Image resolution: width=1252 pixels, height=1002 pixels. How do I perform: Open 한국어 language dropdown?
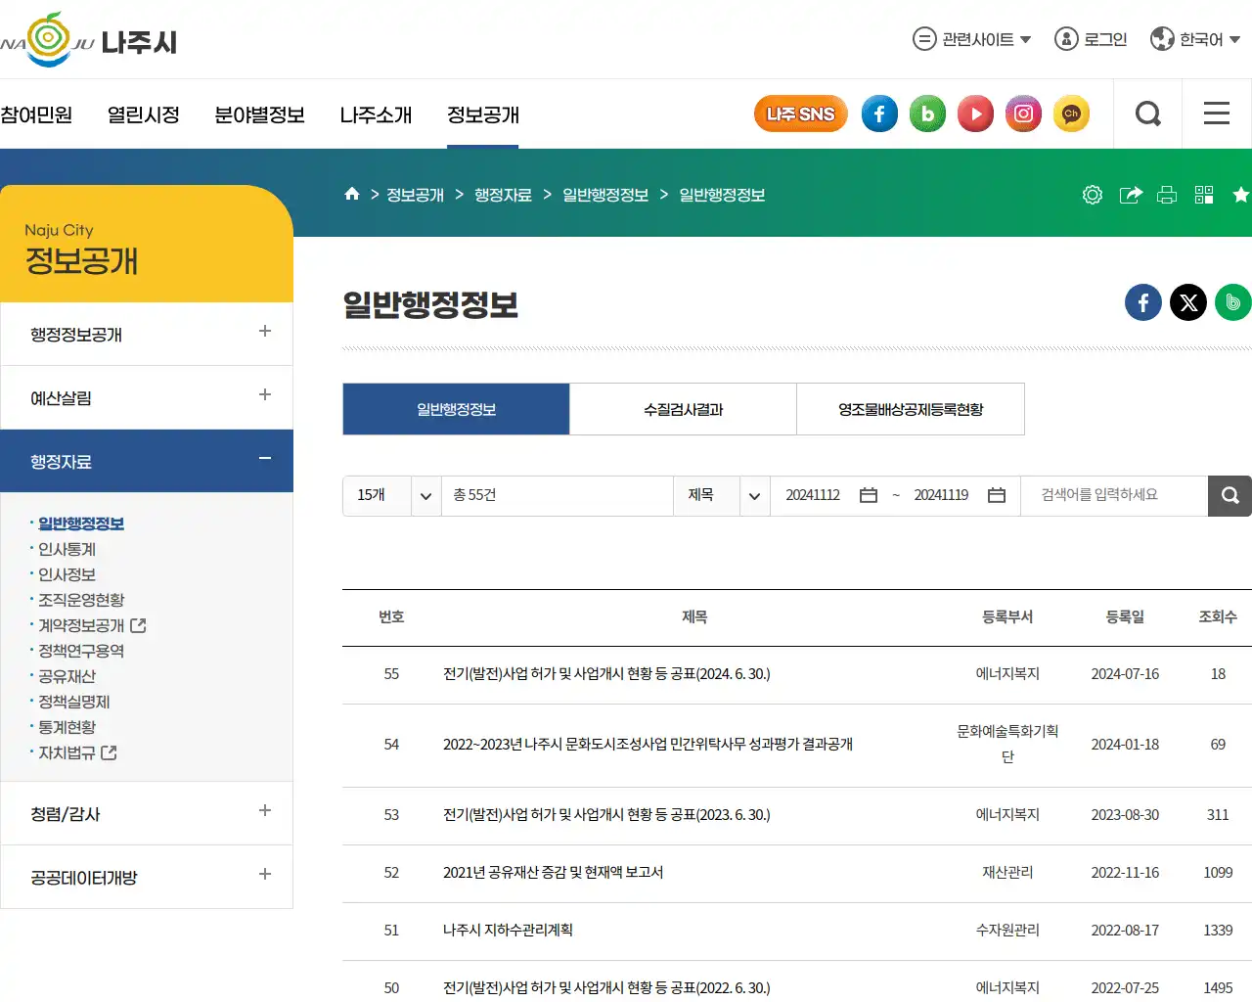click(x=1196, y=39)
